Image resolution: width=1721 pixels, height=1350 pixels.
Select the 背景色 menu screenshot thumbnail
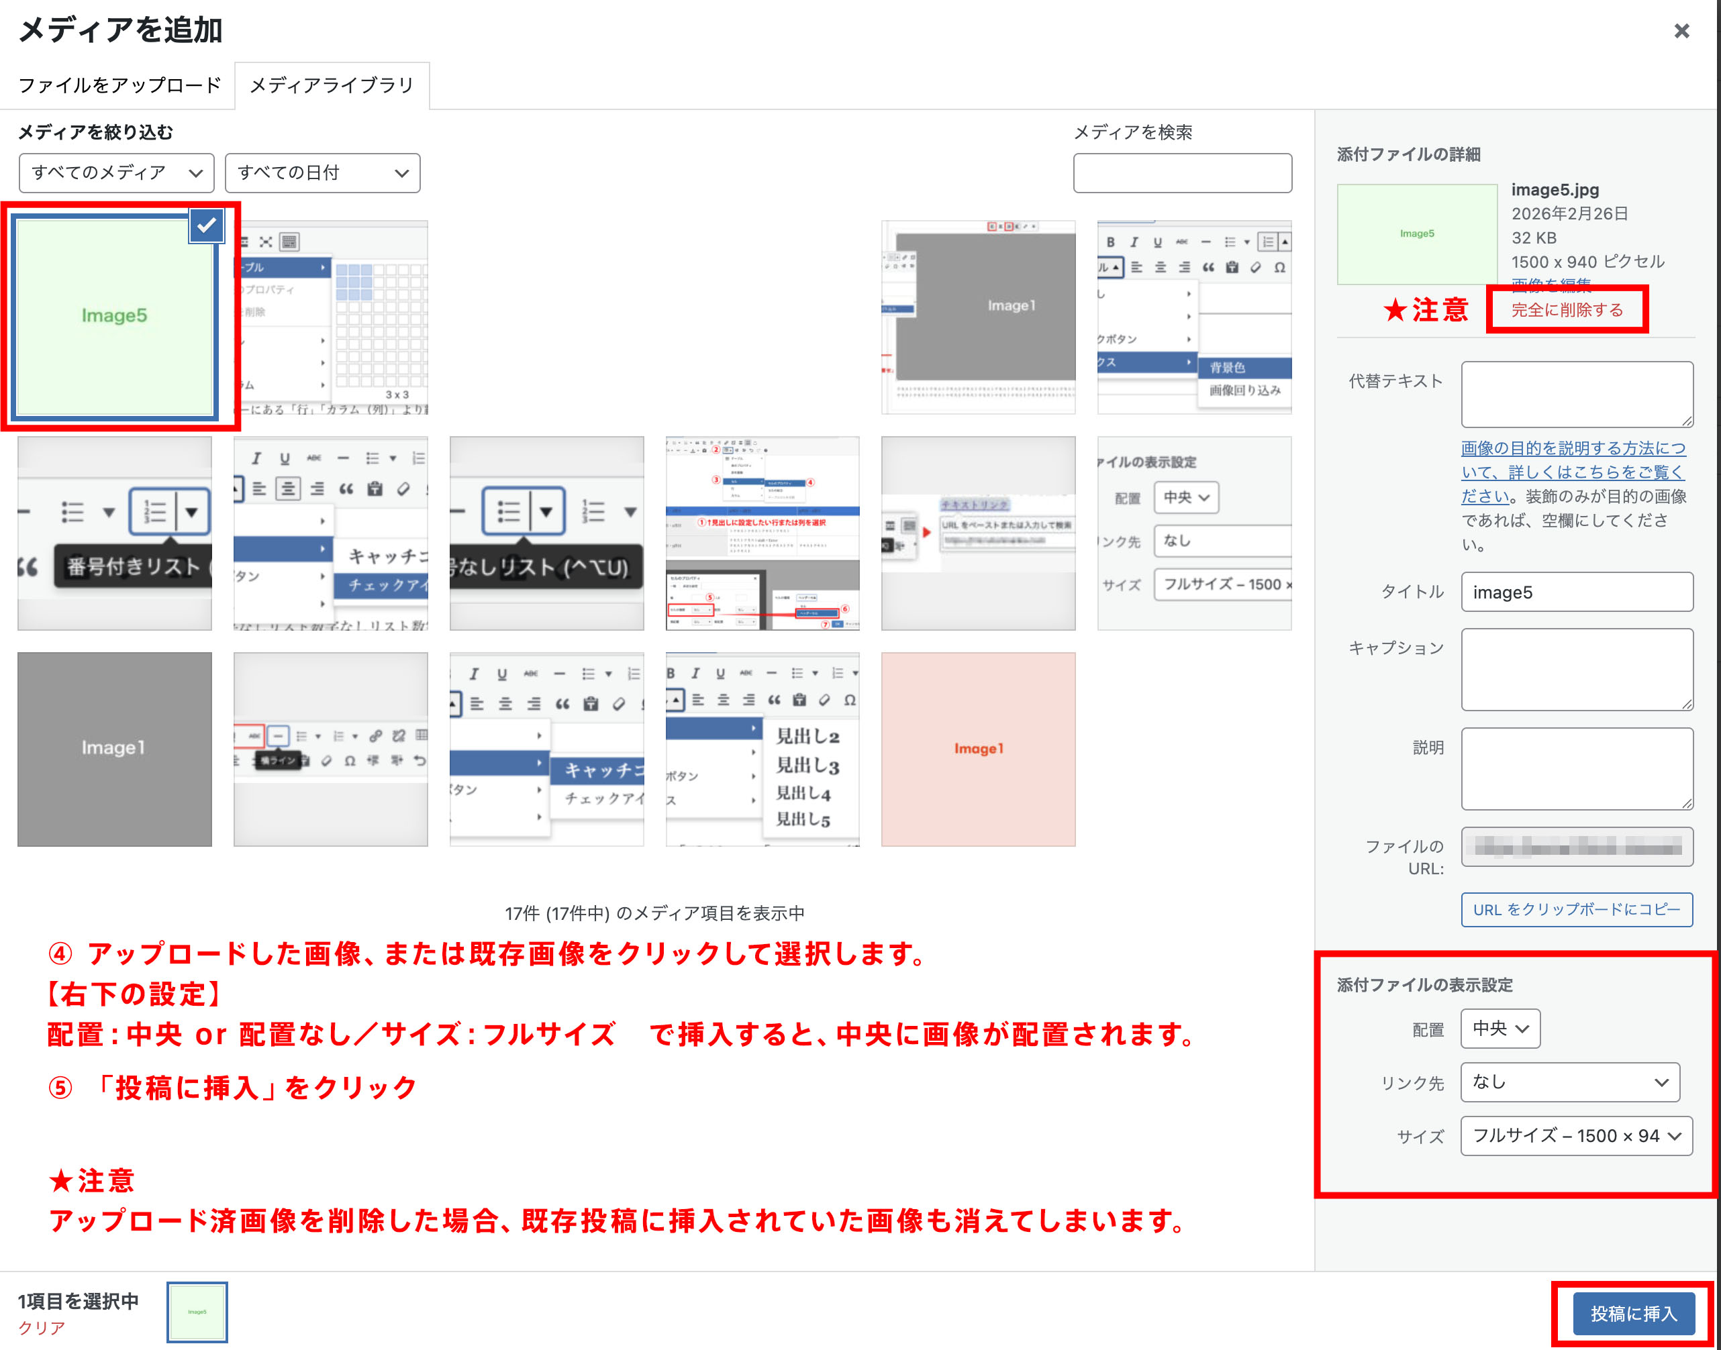[1193, 318]
